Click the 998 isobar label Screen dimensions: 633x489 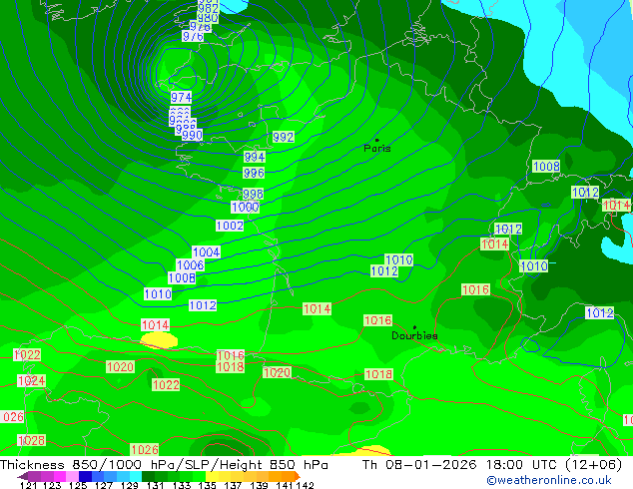coord(253,194)
